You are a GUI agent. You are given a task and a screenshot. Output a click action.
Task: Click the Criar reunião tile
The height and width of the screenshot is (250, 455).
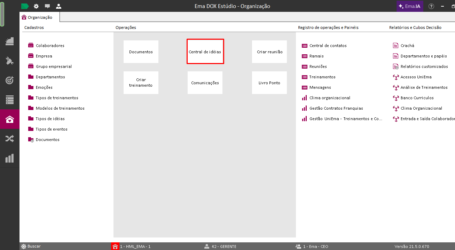[269, 52]
